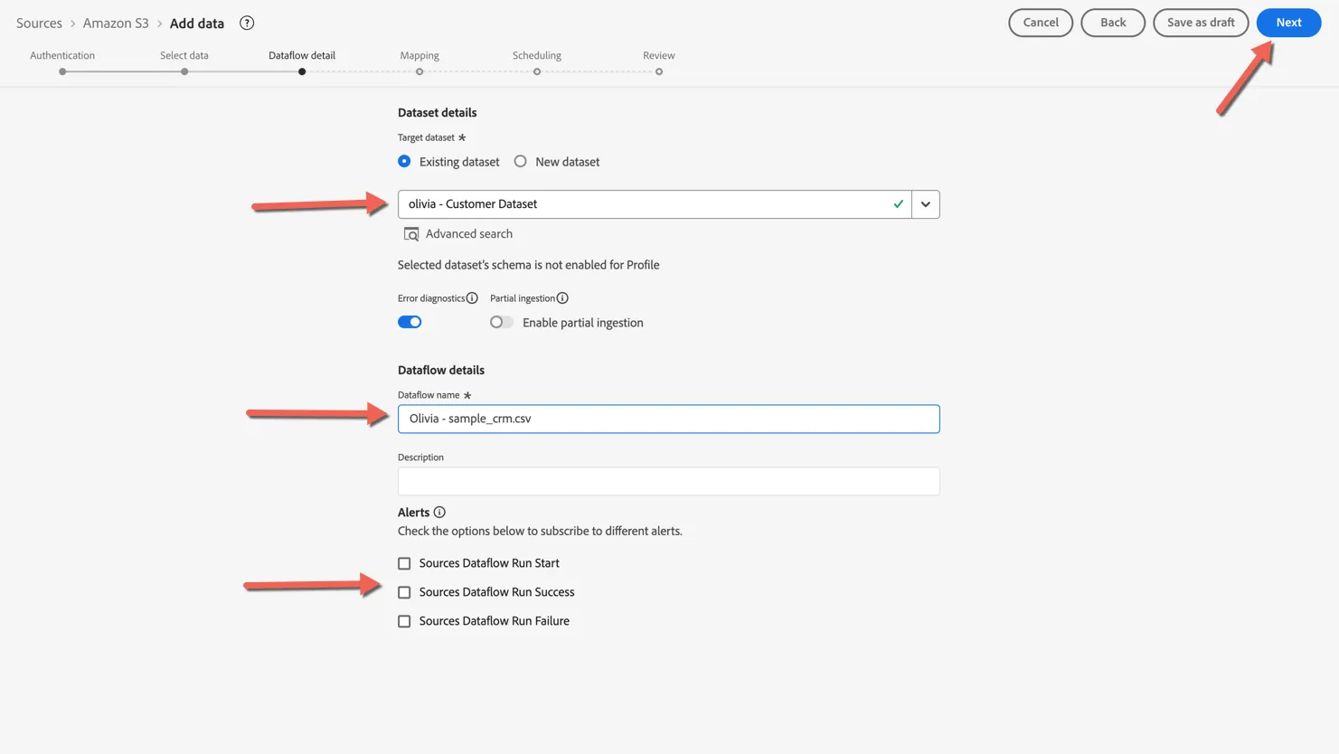Show Error diagnostics info tooltip icon
Screen dimensions: 1339x754
[x=472, y=298]
